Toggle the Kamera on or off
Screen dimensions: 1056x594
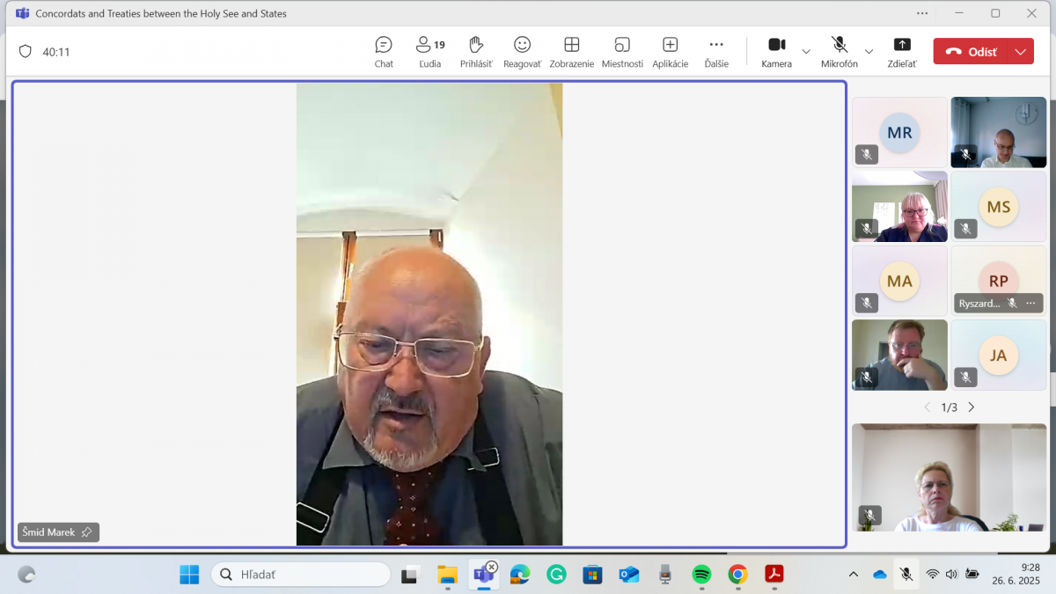point(776,52)
